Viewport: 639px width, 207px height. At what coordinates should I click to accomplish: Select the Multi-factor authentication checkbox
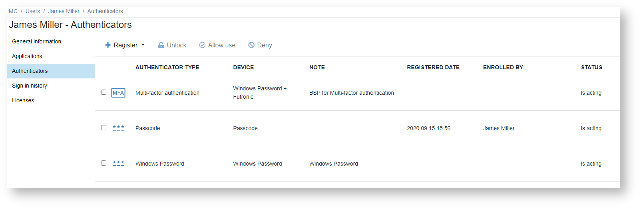click(x=104, y=92)
